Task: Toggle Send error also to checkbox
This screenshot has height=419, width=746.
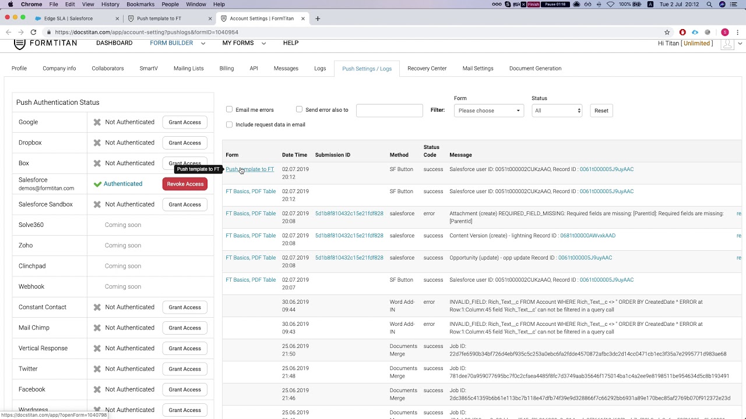Action: 299,109
